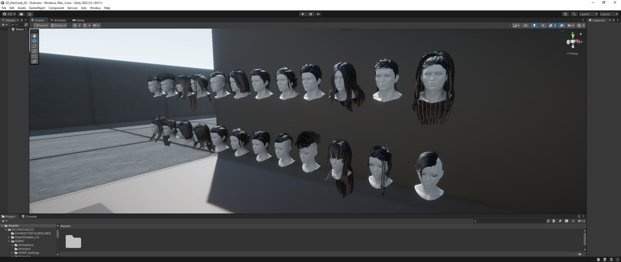
Task: Toggle scene audio mute
Action: (542, 25)
